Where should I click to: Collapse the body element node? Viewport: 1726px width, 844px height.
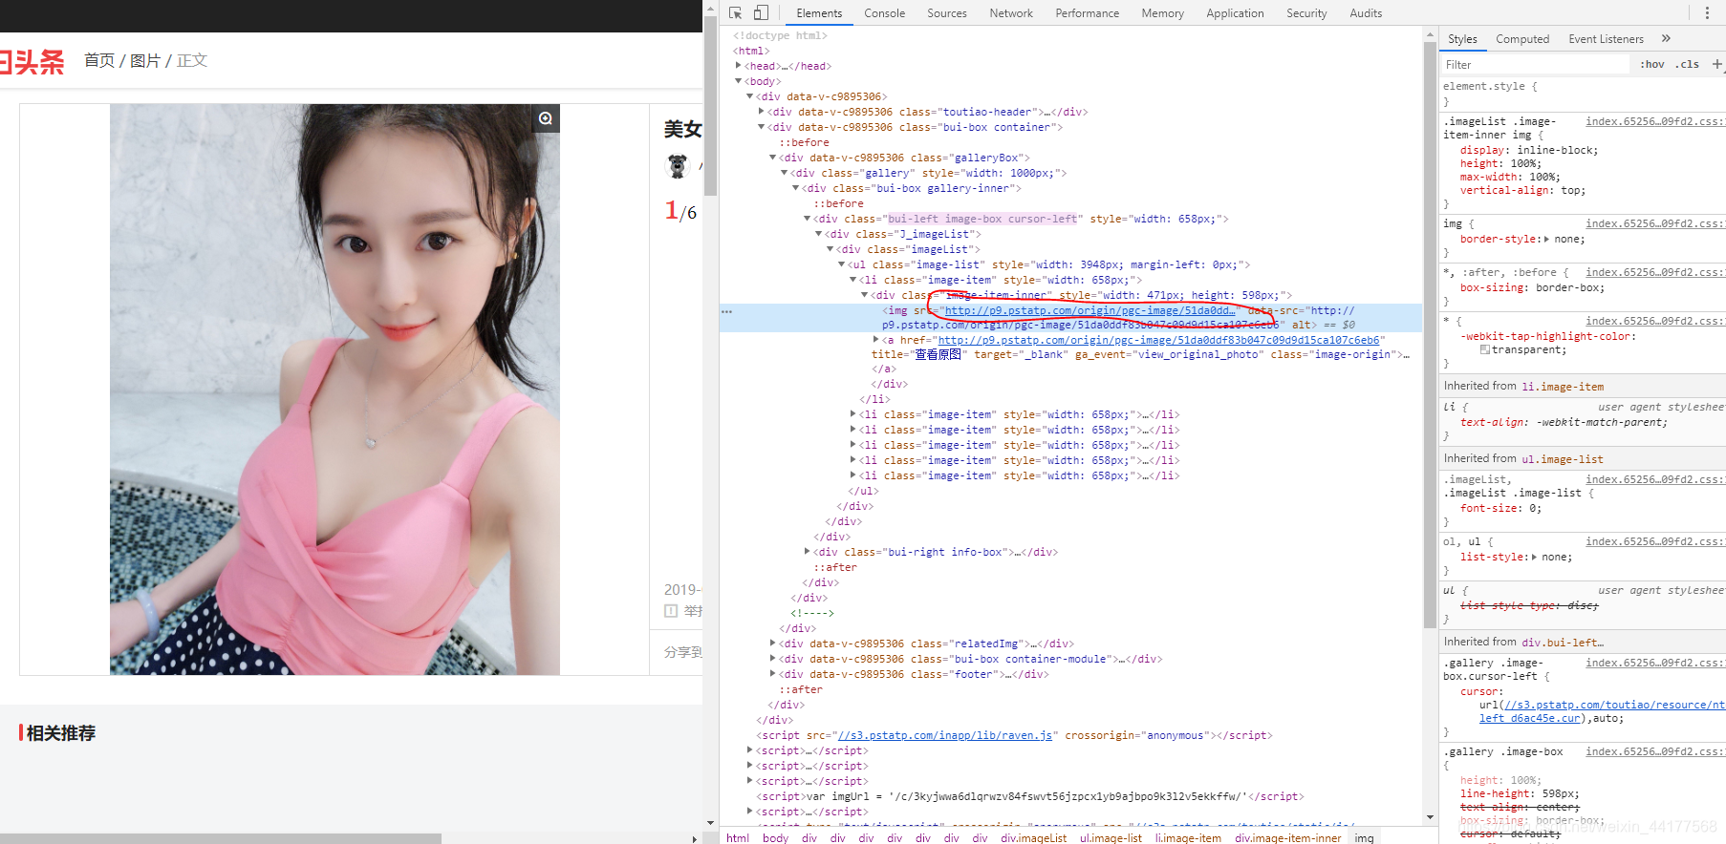point(739,81)
